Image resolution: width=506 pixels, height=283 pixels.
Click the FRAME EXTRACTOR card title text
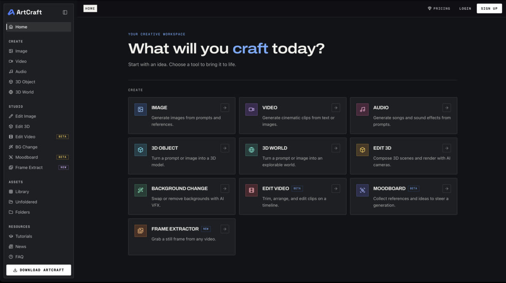175,229
